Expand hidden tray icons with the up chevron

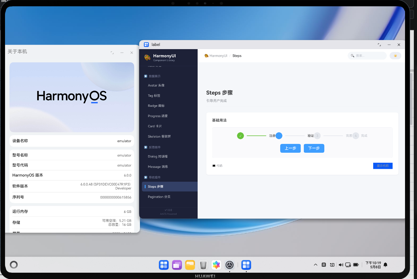point(316,265)
